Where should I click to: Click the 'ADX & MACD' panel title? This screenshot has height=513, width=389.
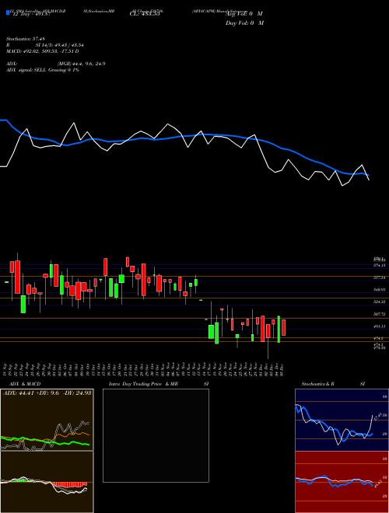(x=25, y=384)
